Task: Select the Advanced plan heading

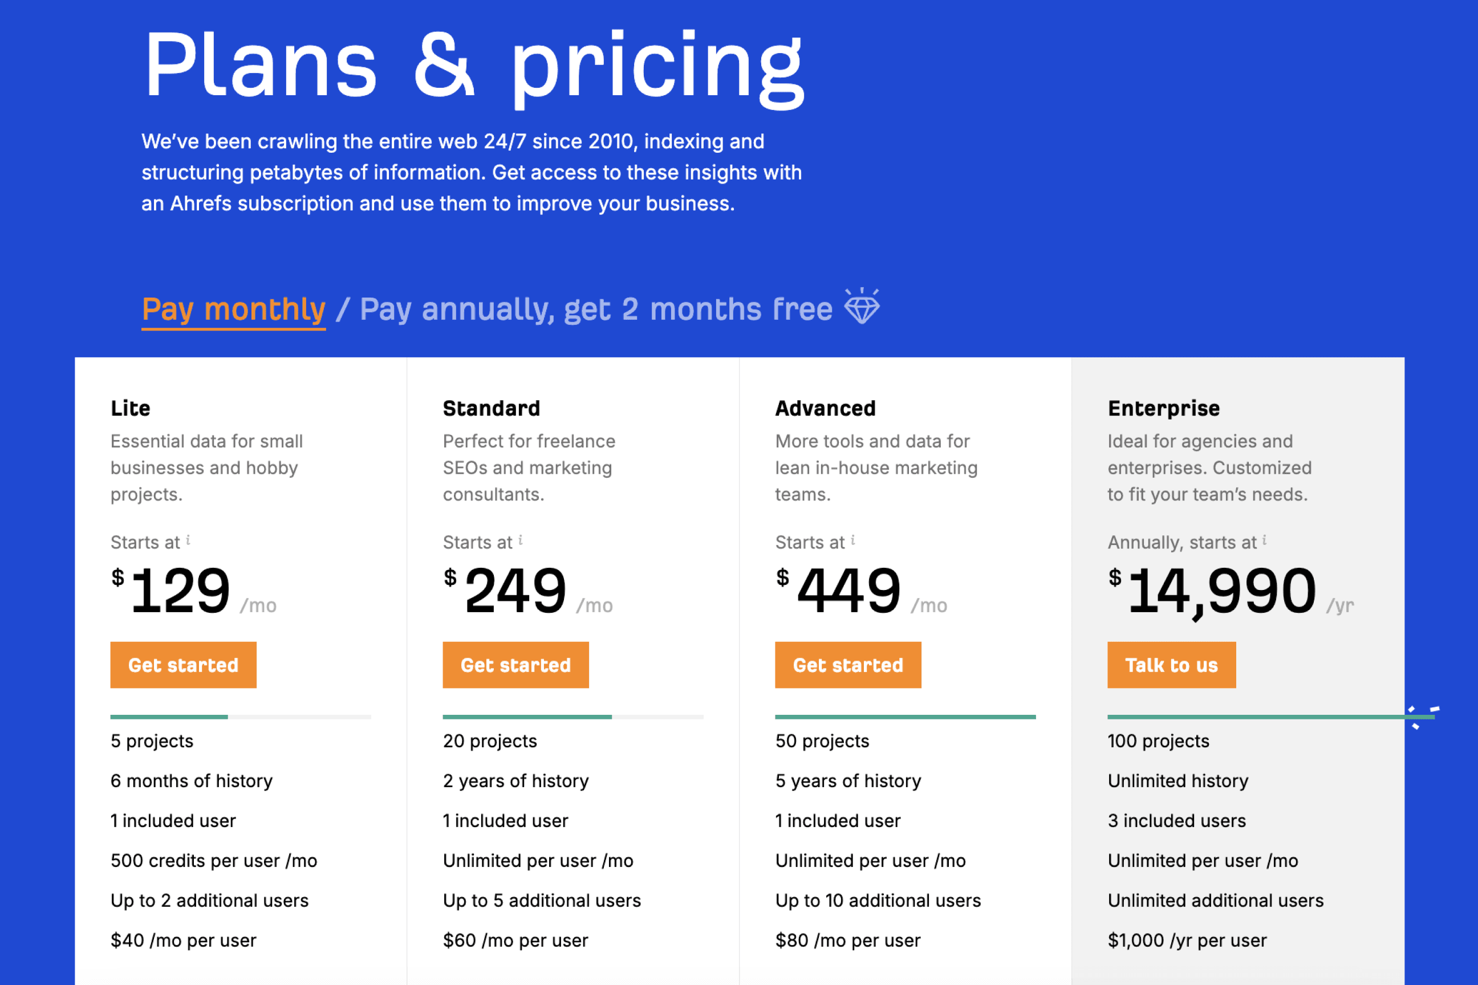Action: point(825,407)
